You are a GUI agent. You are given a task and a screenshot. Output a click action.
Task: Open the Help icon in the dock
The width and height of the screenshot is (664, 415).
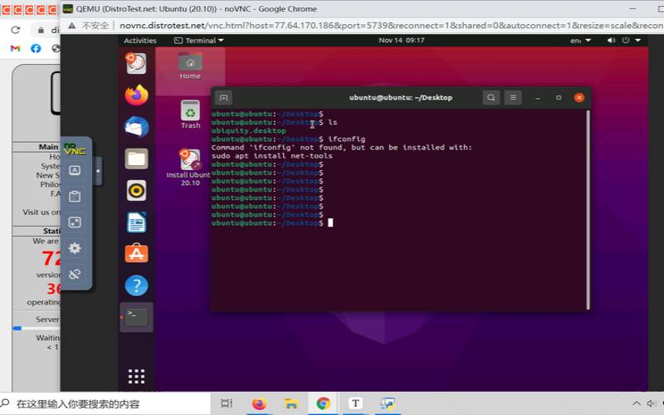pyautogui.click(x=136, y=286)
